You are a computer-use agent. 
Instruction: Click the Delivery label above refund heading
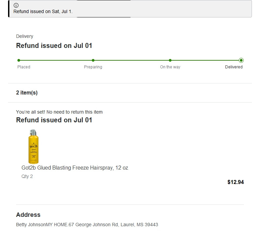tap(24, 36)
